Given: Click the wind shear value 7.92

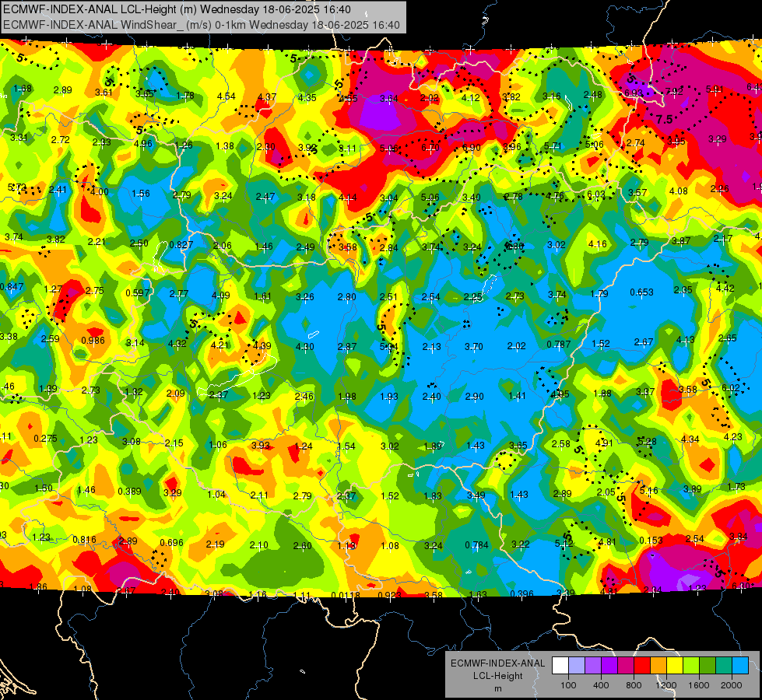Looking at the screenshot, I should (674, 91).
